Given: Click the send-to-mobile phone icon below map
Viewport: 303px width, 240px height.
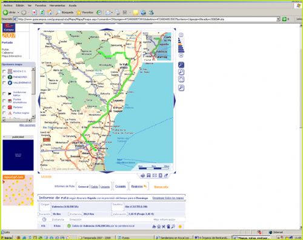Looking at the screenshot, I should [x=161, y=175].
